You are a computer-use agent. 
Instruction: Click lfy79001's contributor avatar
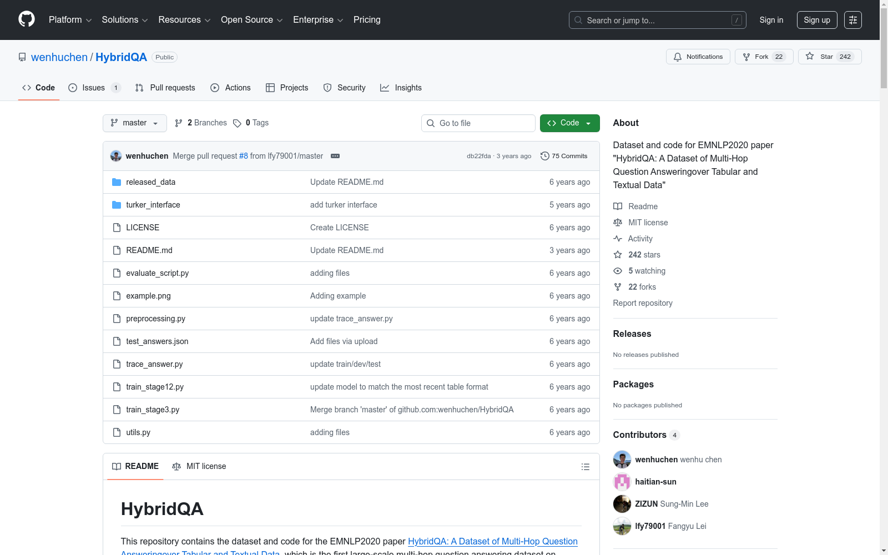[622, 526]
